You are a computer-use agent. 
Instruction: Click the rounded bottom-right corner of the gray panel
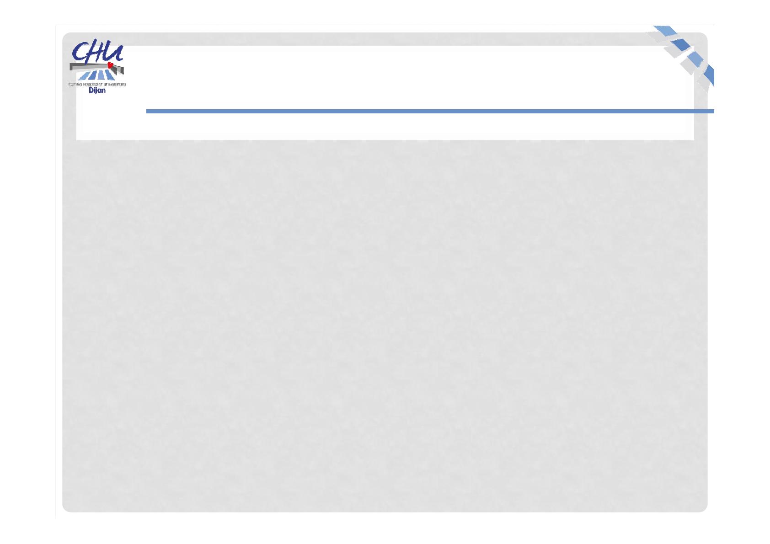(702, 507)
